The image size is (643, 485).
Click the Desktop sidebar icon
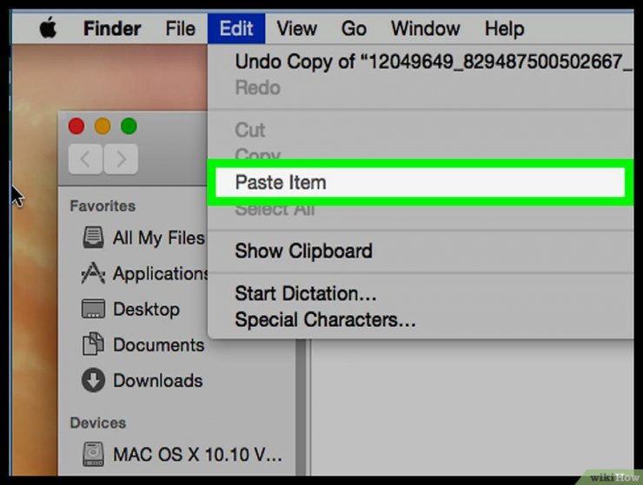93,309
